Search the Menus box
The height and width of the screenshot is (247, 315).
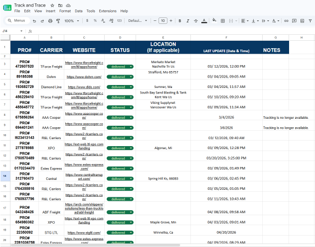point(17,20)
